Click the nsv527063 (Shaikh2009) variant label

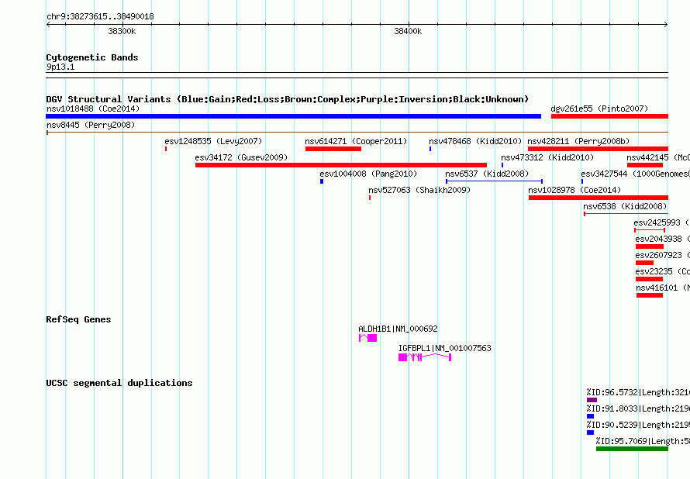pos(419,190)
